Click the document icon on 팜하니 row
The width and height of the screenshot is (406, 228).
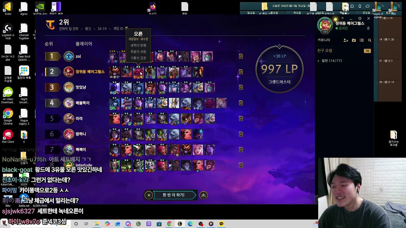click(x=241, y=134)
